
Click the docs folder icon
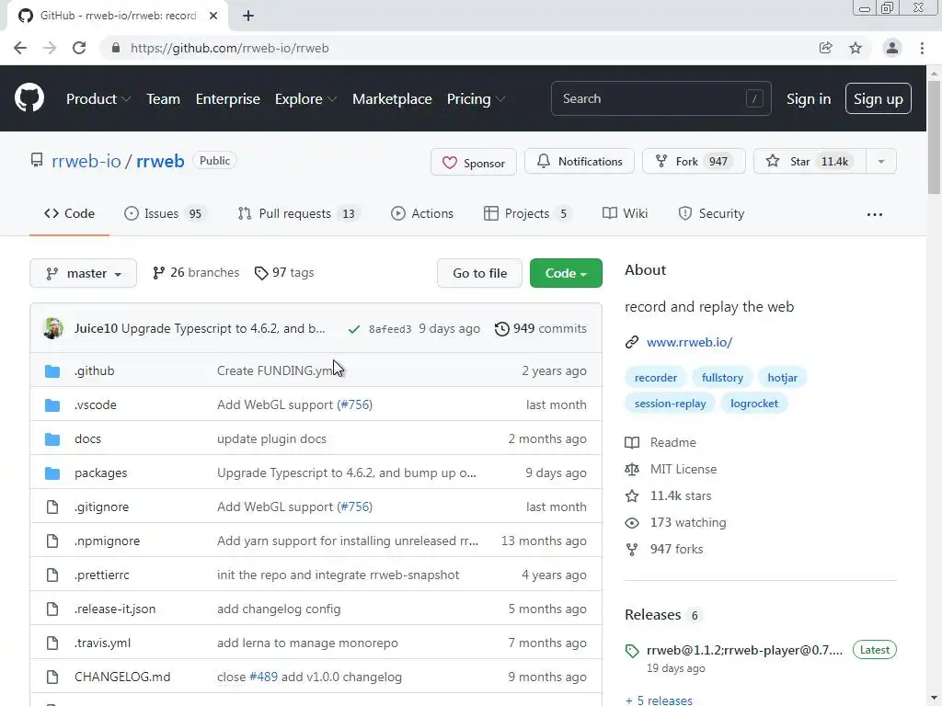(52, 438)
